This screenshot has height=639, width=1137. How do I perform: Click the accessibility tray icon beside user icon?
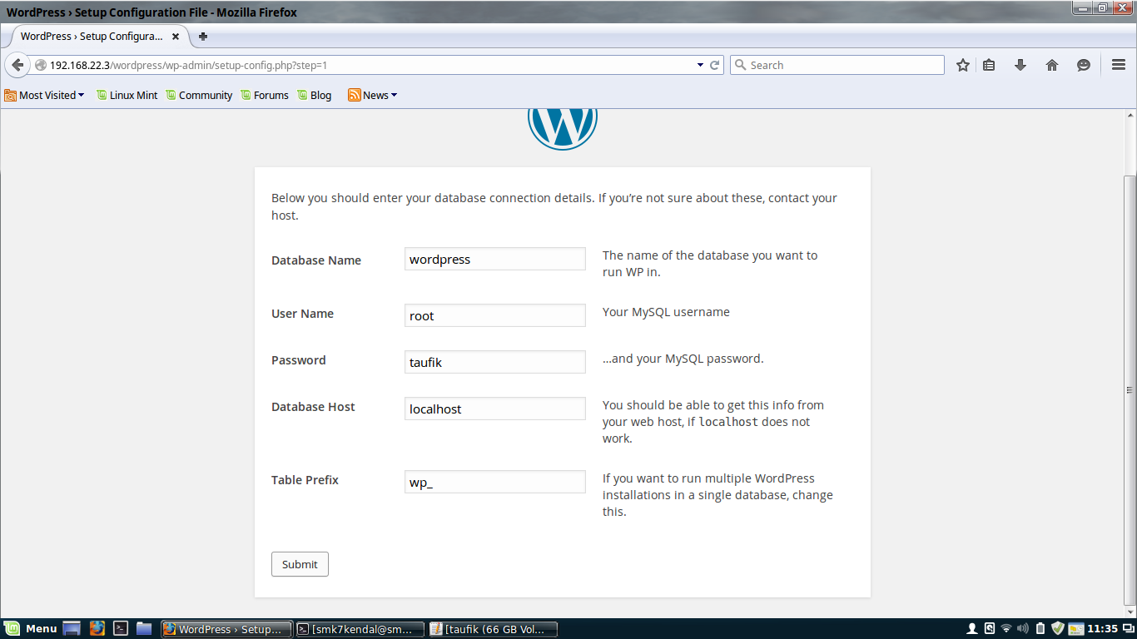(989, 628)
